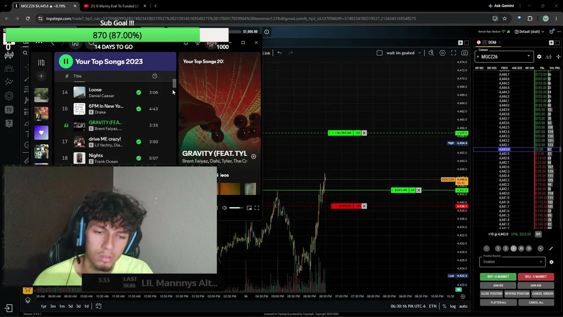563x317 pixels.
Task: Open the GRAVITY track title in Now Playing
Action: (x=215, y=153)
